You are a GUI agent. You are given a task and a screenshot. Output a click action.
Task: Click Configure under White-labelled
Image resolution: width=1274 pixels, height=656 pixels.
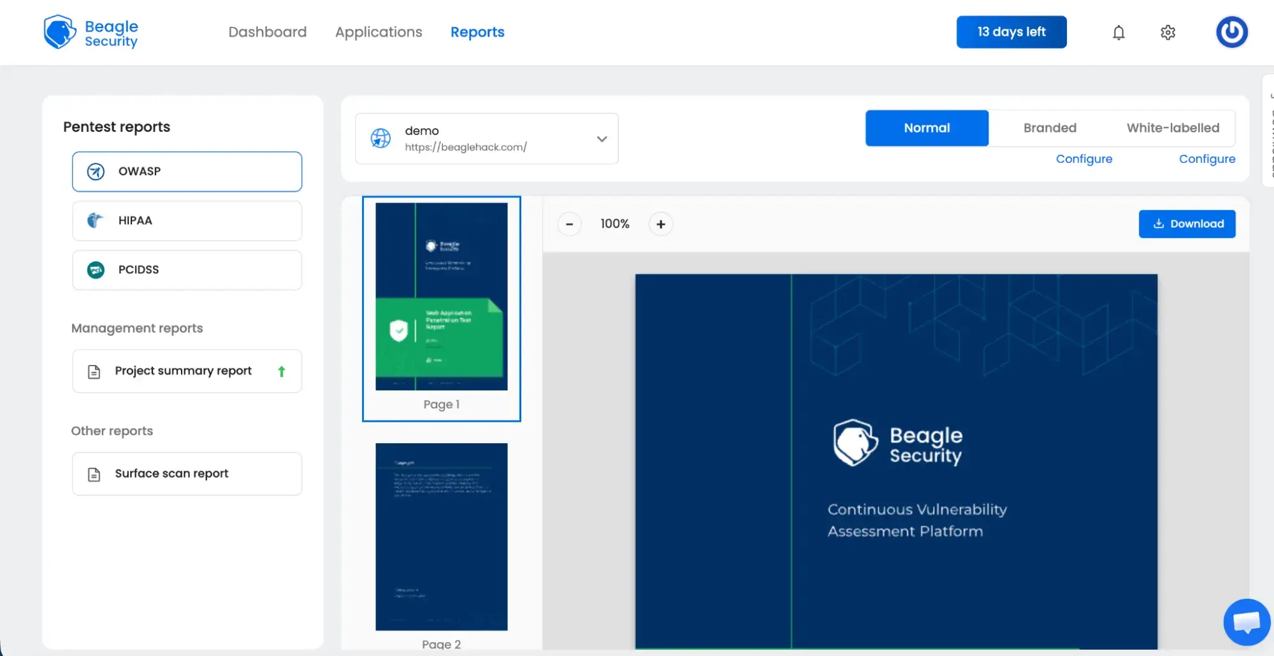[1206, 159]
